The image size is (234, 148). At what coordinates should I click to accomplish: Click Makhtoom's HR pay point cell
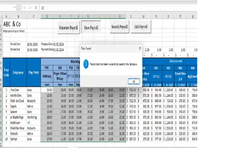(33, 123)
